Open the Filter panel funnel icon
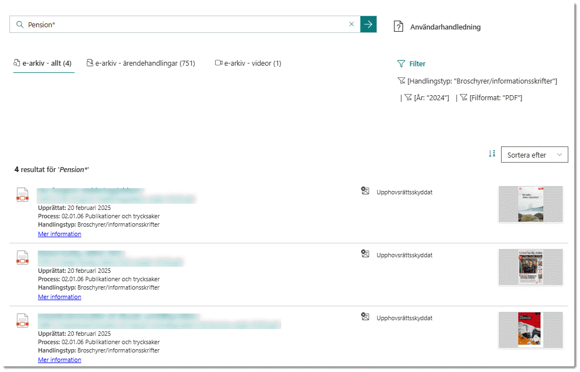The image size is (580, 372). point(401,63)
